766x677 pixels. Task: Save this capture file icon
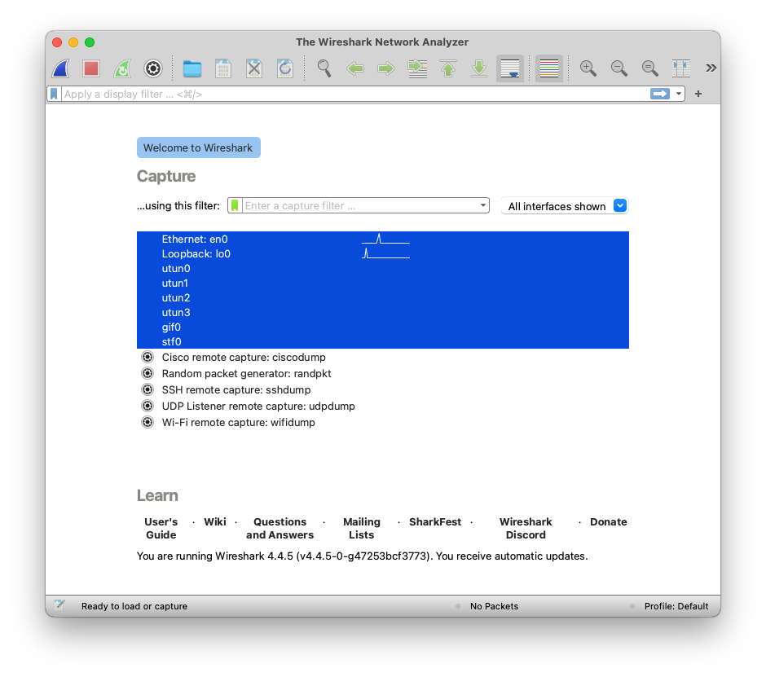[223, 68]
